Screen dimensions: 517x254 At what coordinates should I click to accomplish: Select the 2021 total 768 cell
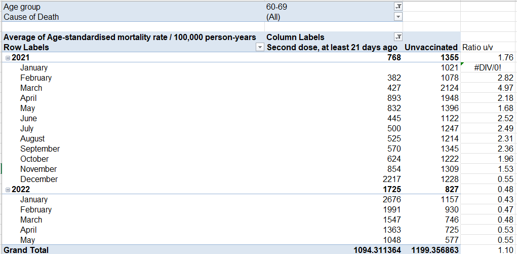point(334,57)
